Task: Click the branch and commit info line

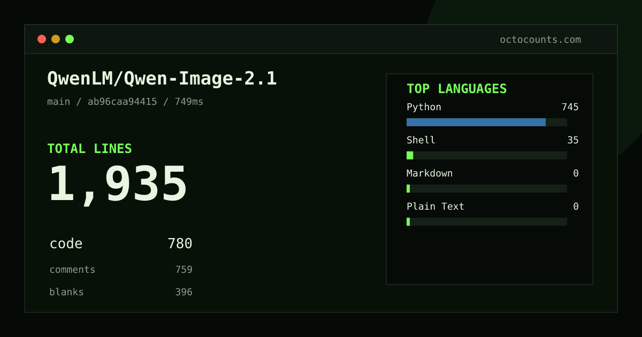Action: coord(125,102)
